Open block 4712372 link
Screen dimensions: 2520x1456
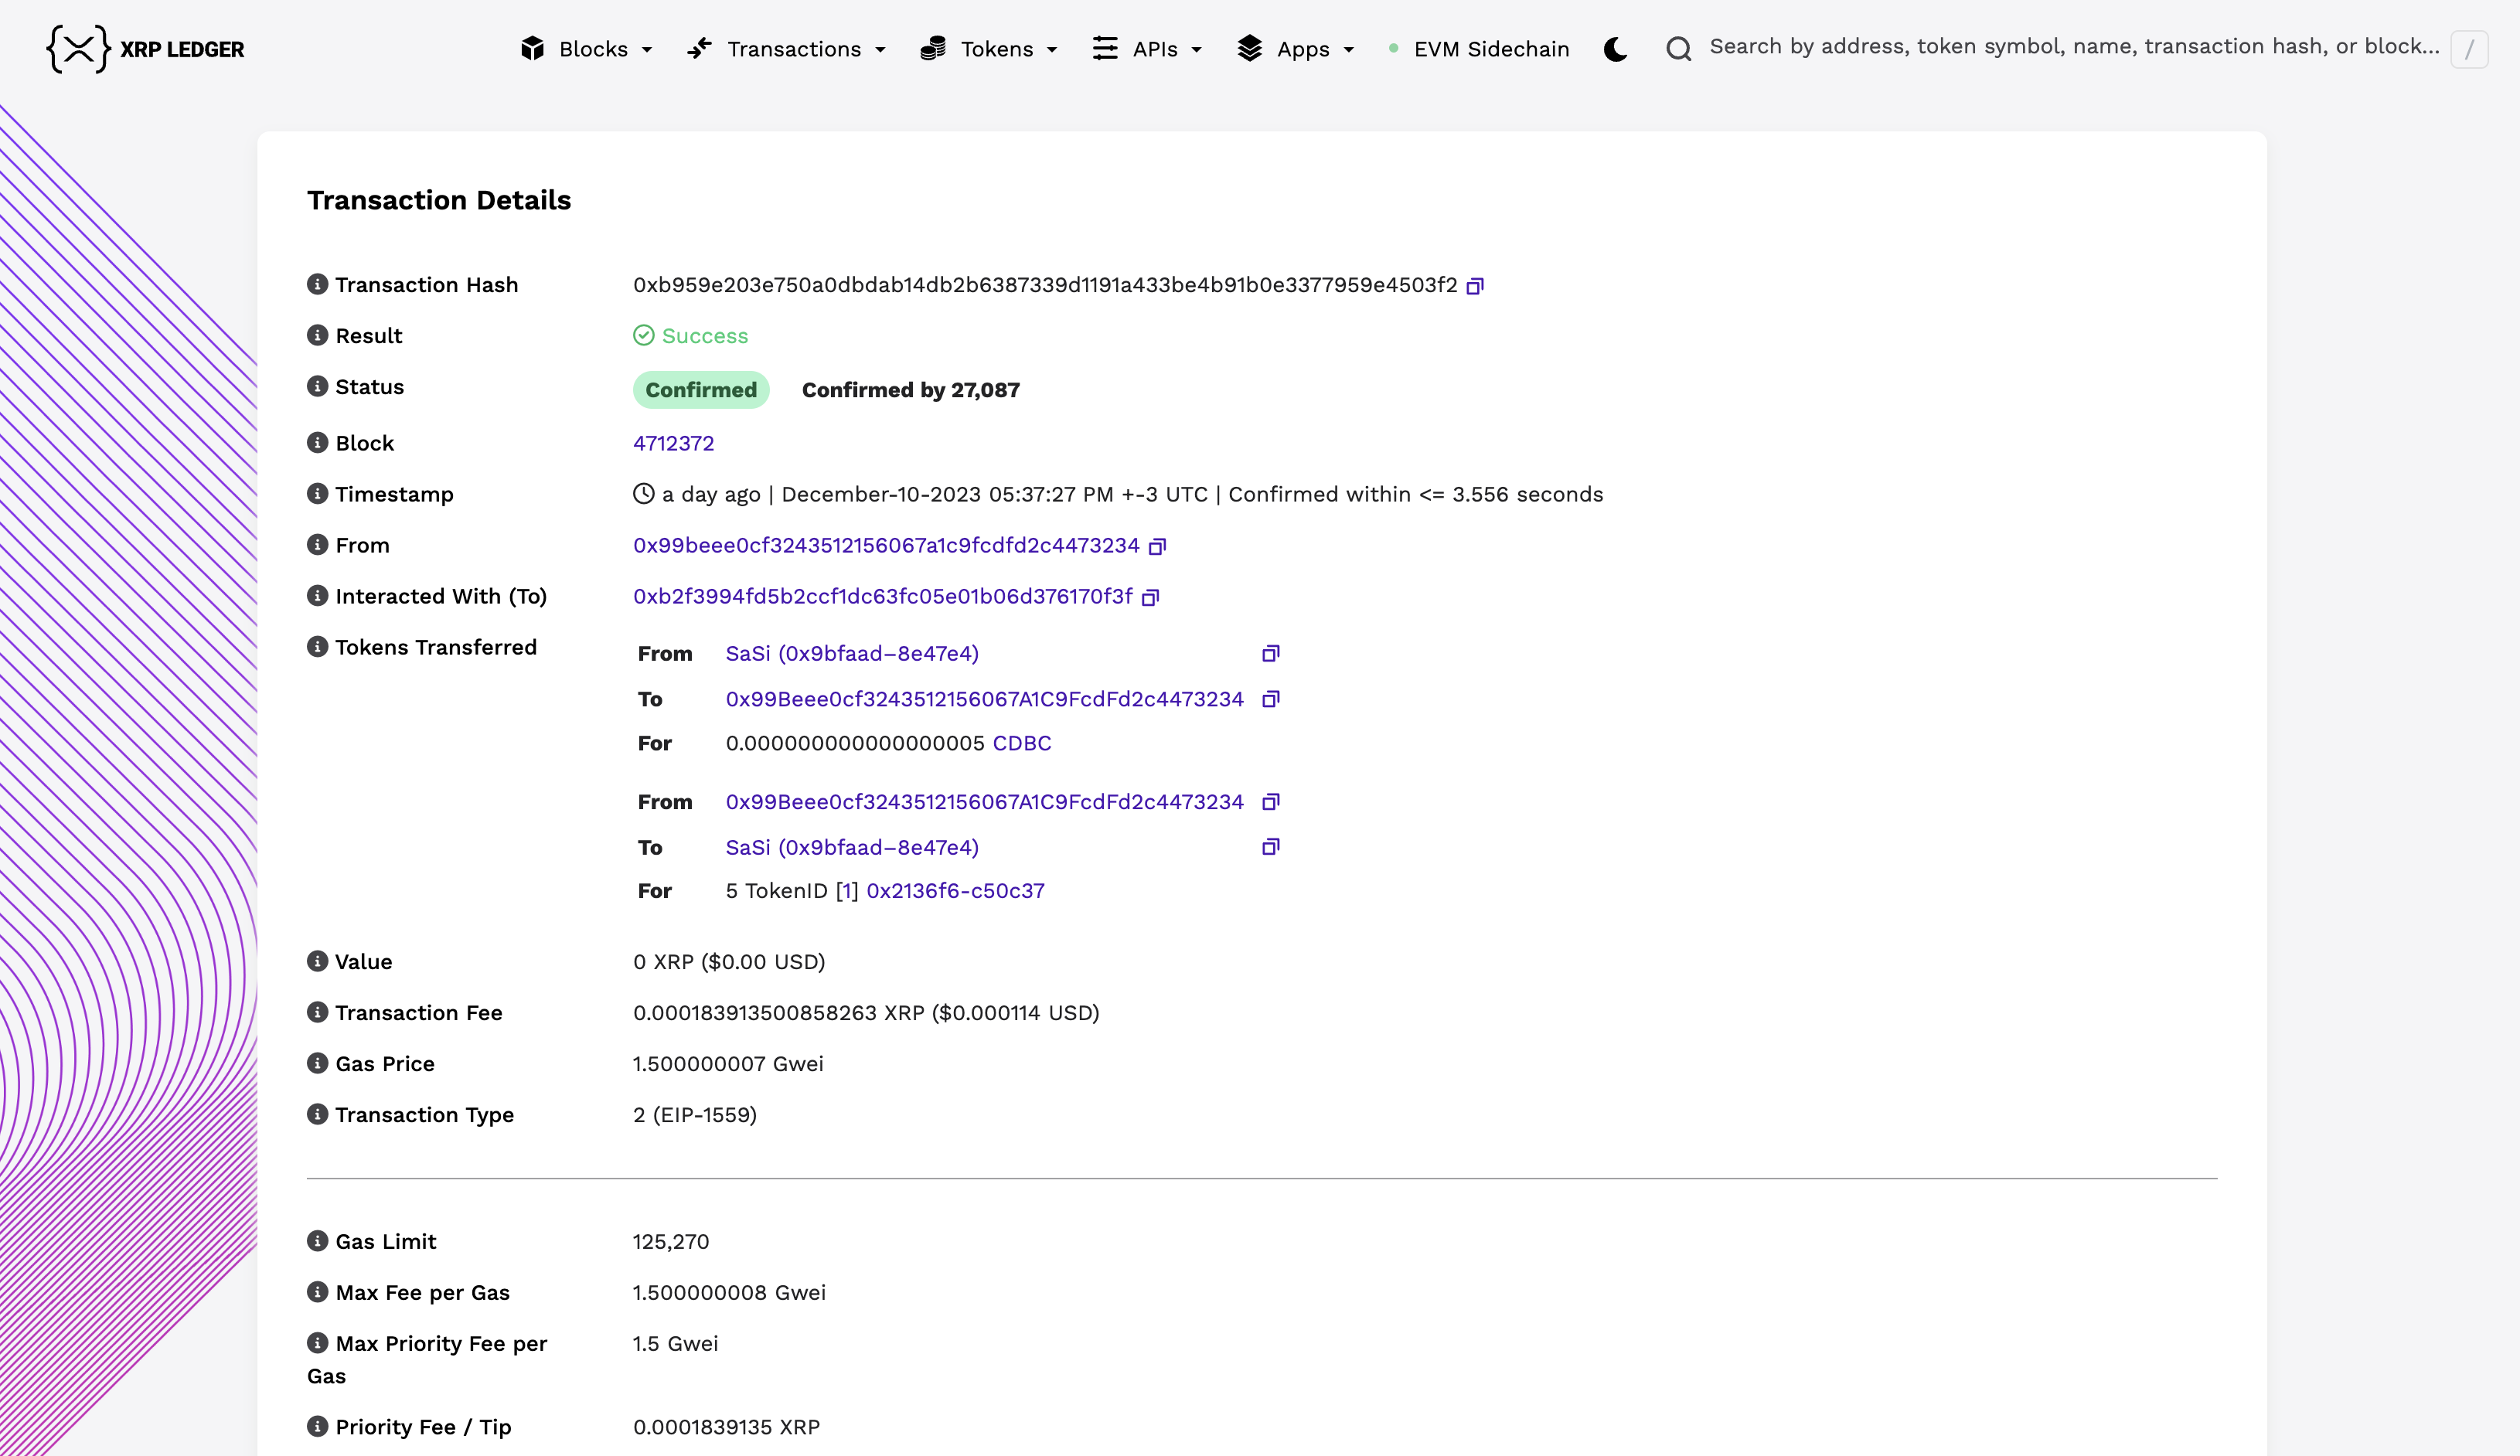pos(673,443)
